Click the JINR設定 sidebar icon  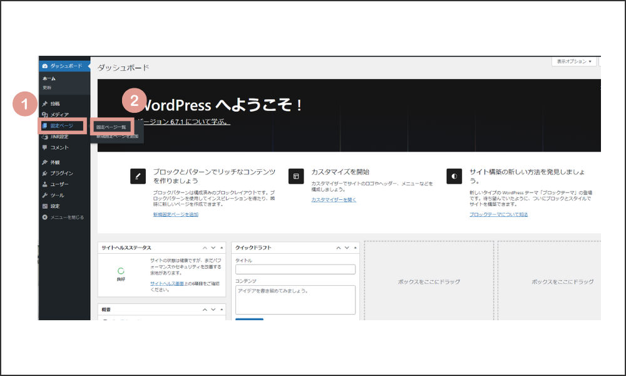[x=44, y=137]
